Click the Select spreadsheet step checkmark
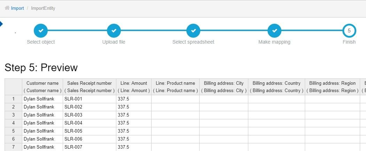 coord(193,30)
